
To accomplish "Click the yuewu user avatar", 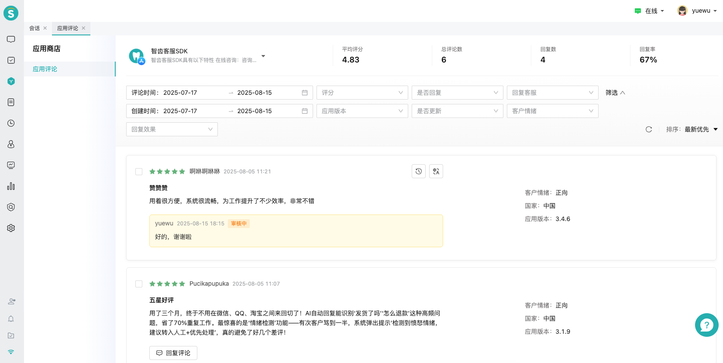I will coord(682,10).
